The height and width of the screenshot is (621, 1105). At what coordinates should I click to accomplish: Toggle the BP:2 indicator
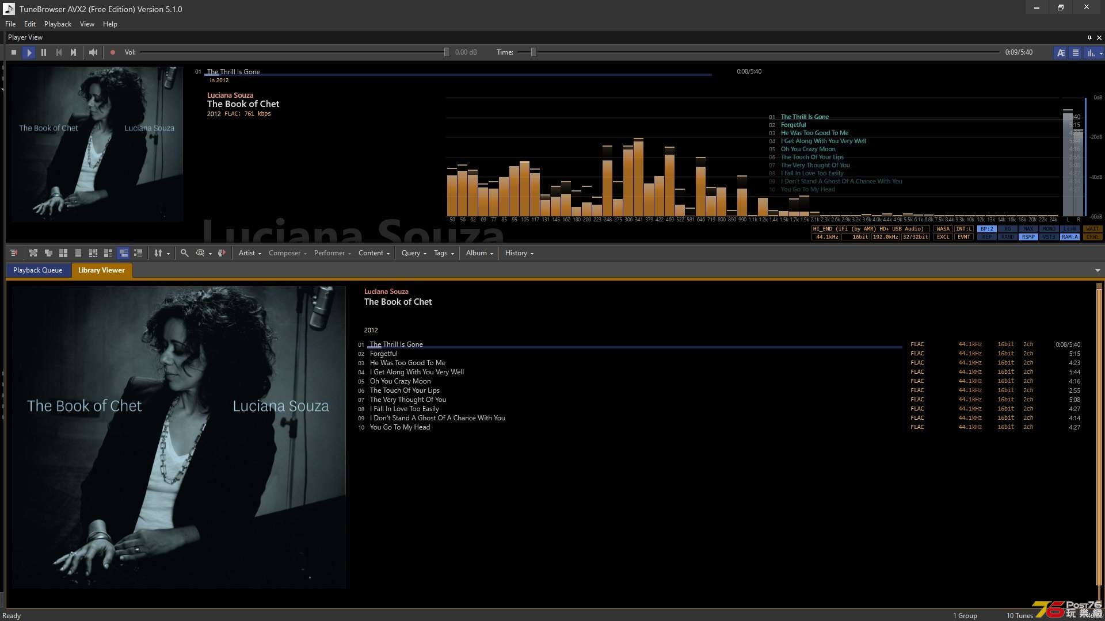[987, 229]
